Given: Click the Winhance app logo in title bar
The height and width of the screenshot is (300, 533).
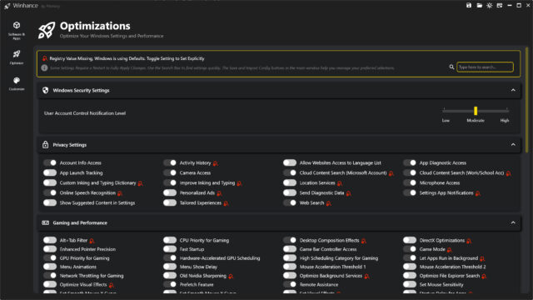Looking at the screenshot, I should click(7, 6).
